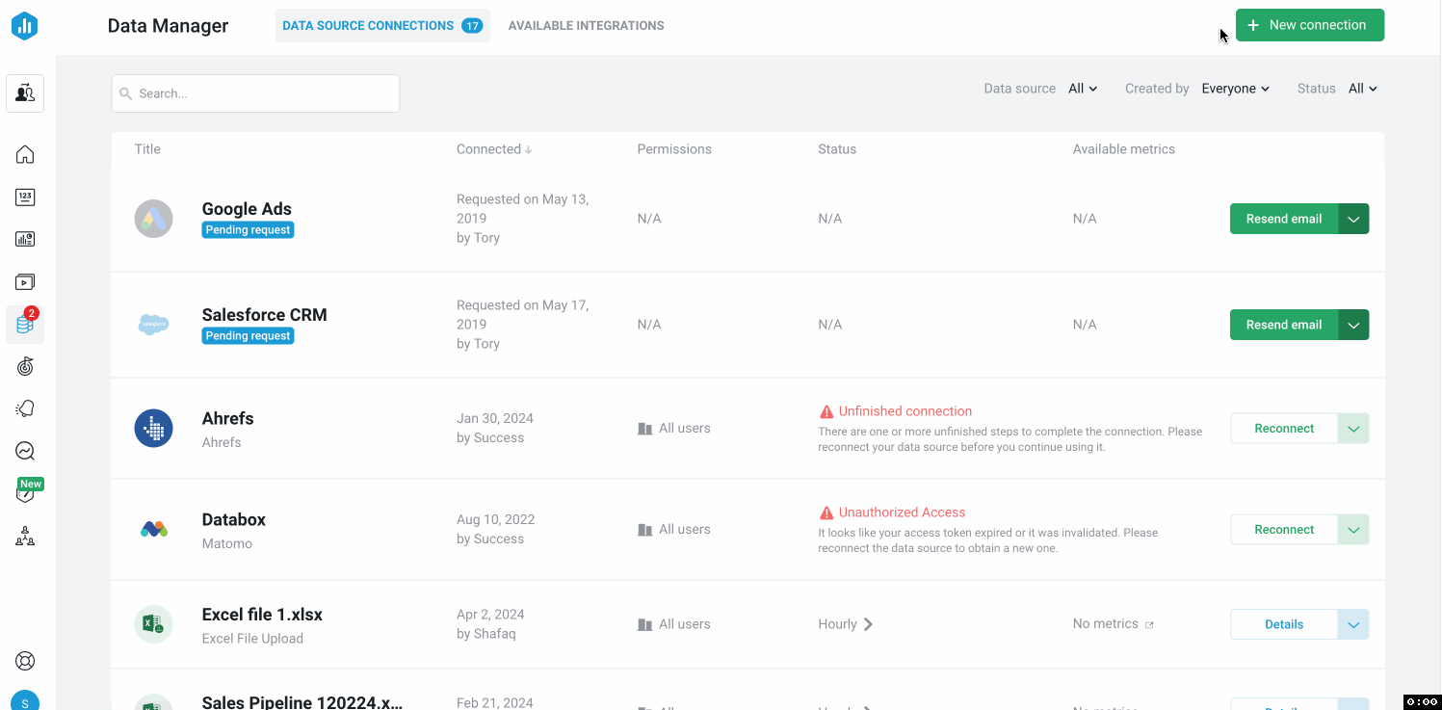Expand Google Ads Resend email arrow
Image resolution: width=1442 pixels, height=710 pixels.
click(1353, 219)
